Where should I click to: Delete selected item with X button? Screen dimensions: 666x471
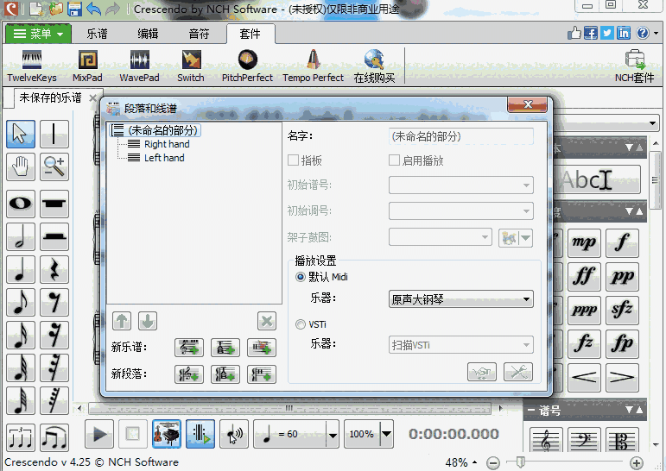(267, 321)
